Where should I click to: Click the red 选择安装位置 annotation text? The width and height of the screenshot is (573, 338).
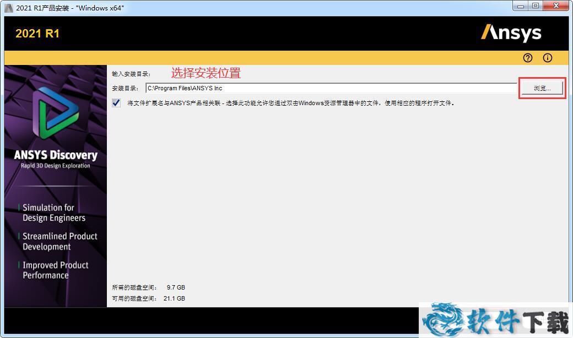point(206,73)
